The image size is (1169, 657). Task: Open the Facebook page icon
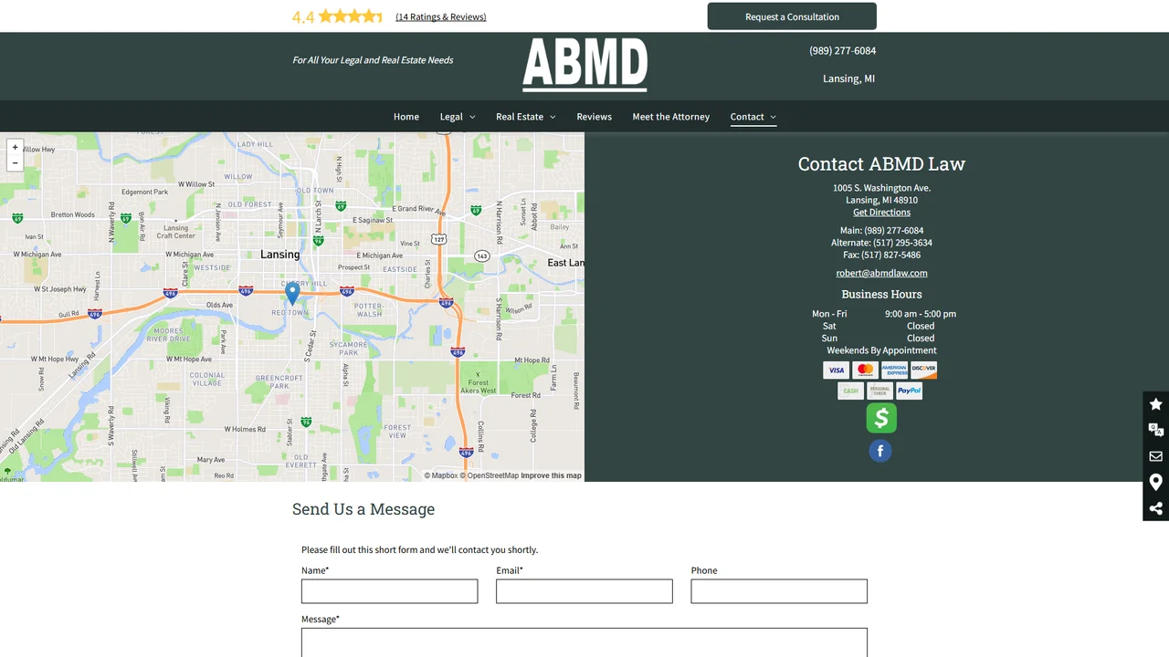point(880,451)
